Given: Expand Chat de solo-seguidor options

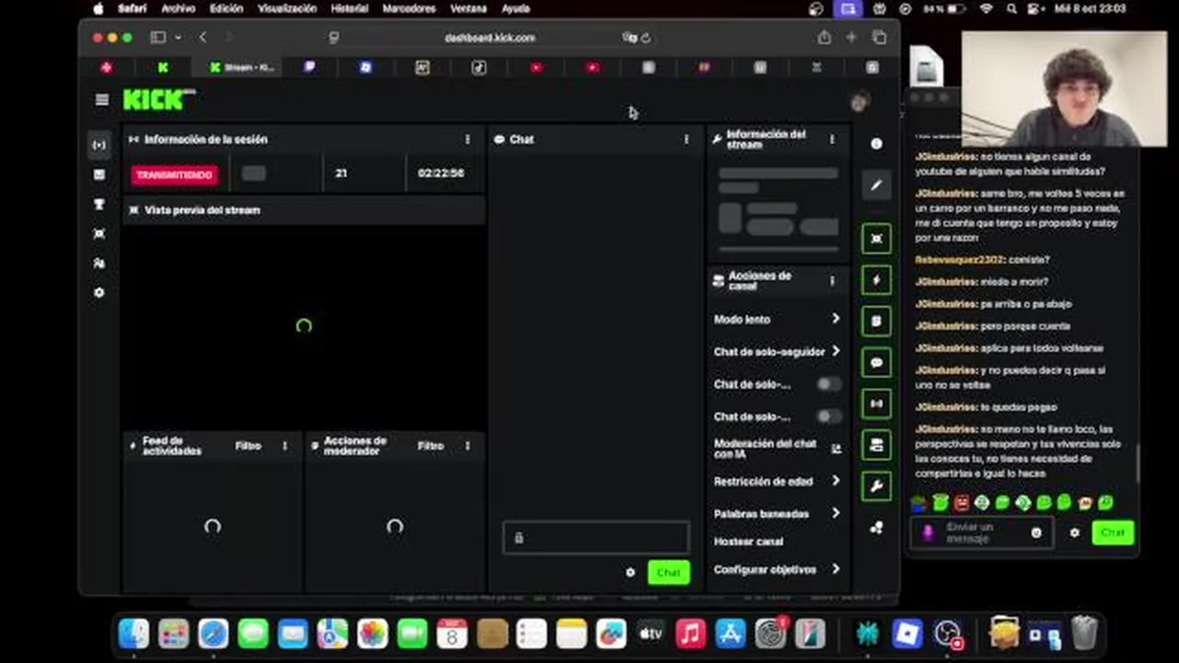Looking at the screenshot, I should (x=777, y=352).
